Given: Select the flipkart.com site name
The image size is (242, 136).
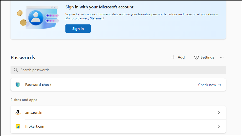Looking at the screenshot, I should [35, 126].
